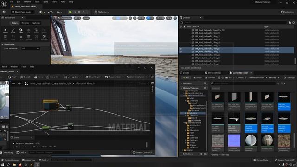Expand material toolbar overflow arrows

(153, 77)
